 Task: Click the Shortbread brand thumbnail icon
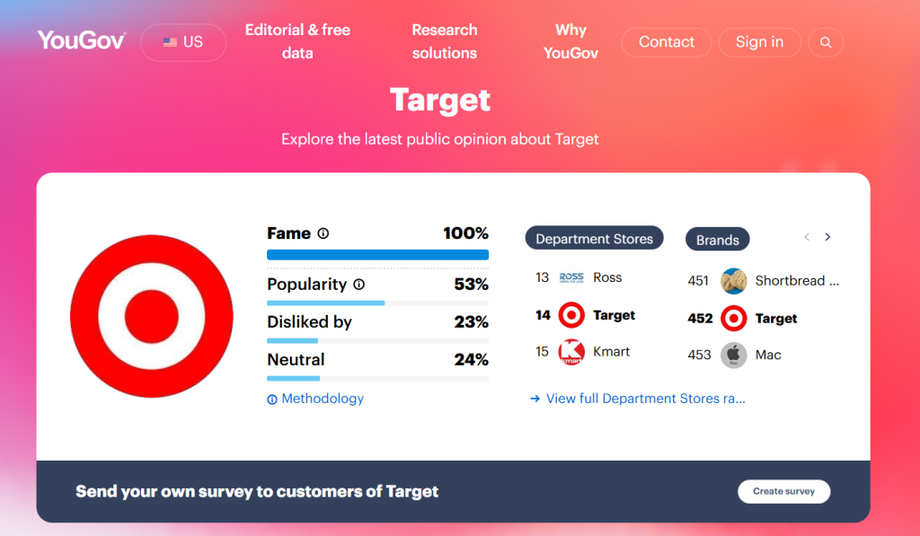[734, 281]
